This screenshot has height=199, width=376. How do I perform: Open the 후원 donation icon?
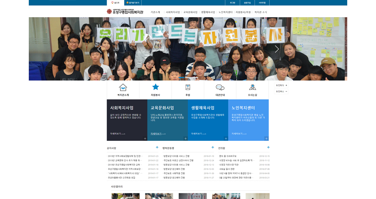tap(188, 87)
